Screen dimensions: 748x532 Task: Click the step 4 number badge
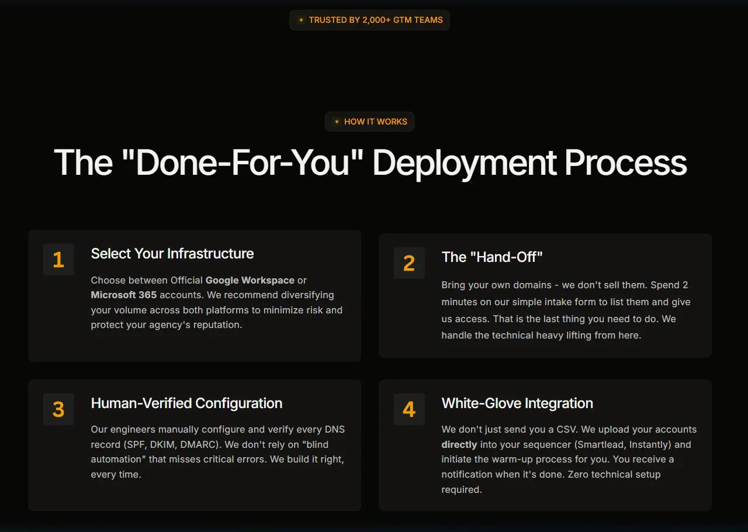pos(409,409)
